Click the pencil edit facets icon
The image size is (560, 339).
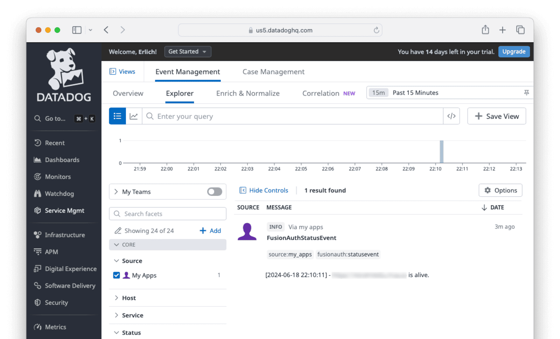tap(118, 231)
